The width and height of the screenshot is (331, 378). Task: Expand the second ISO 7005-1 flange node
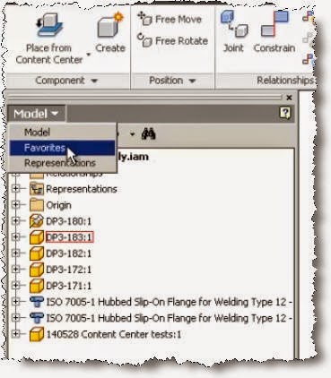15,318
